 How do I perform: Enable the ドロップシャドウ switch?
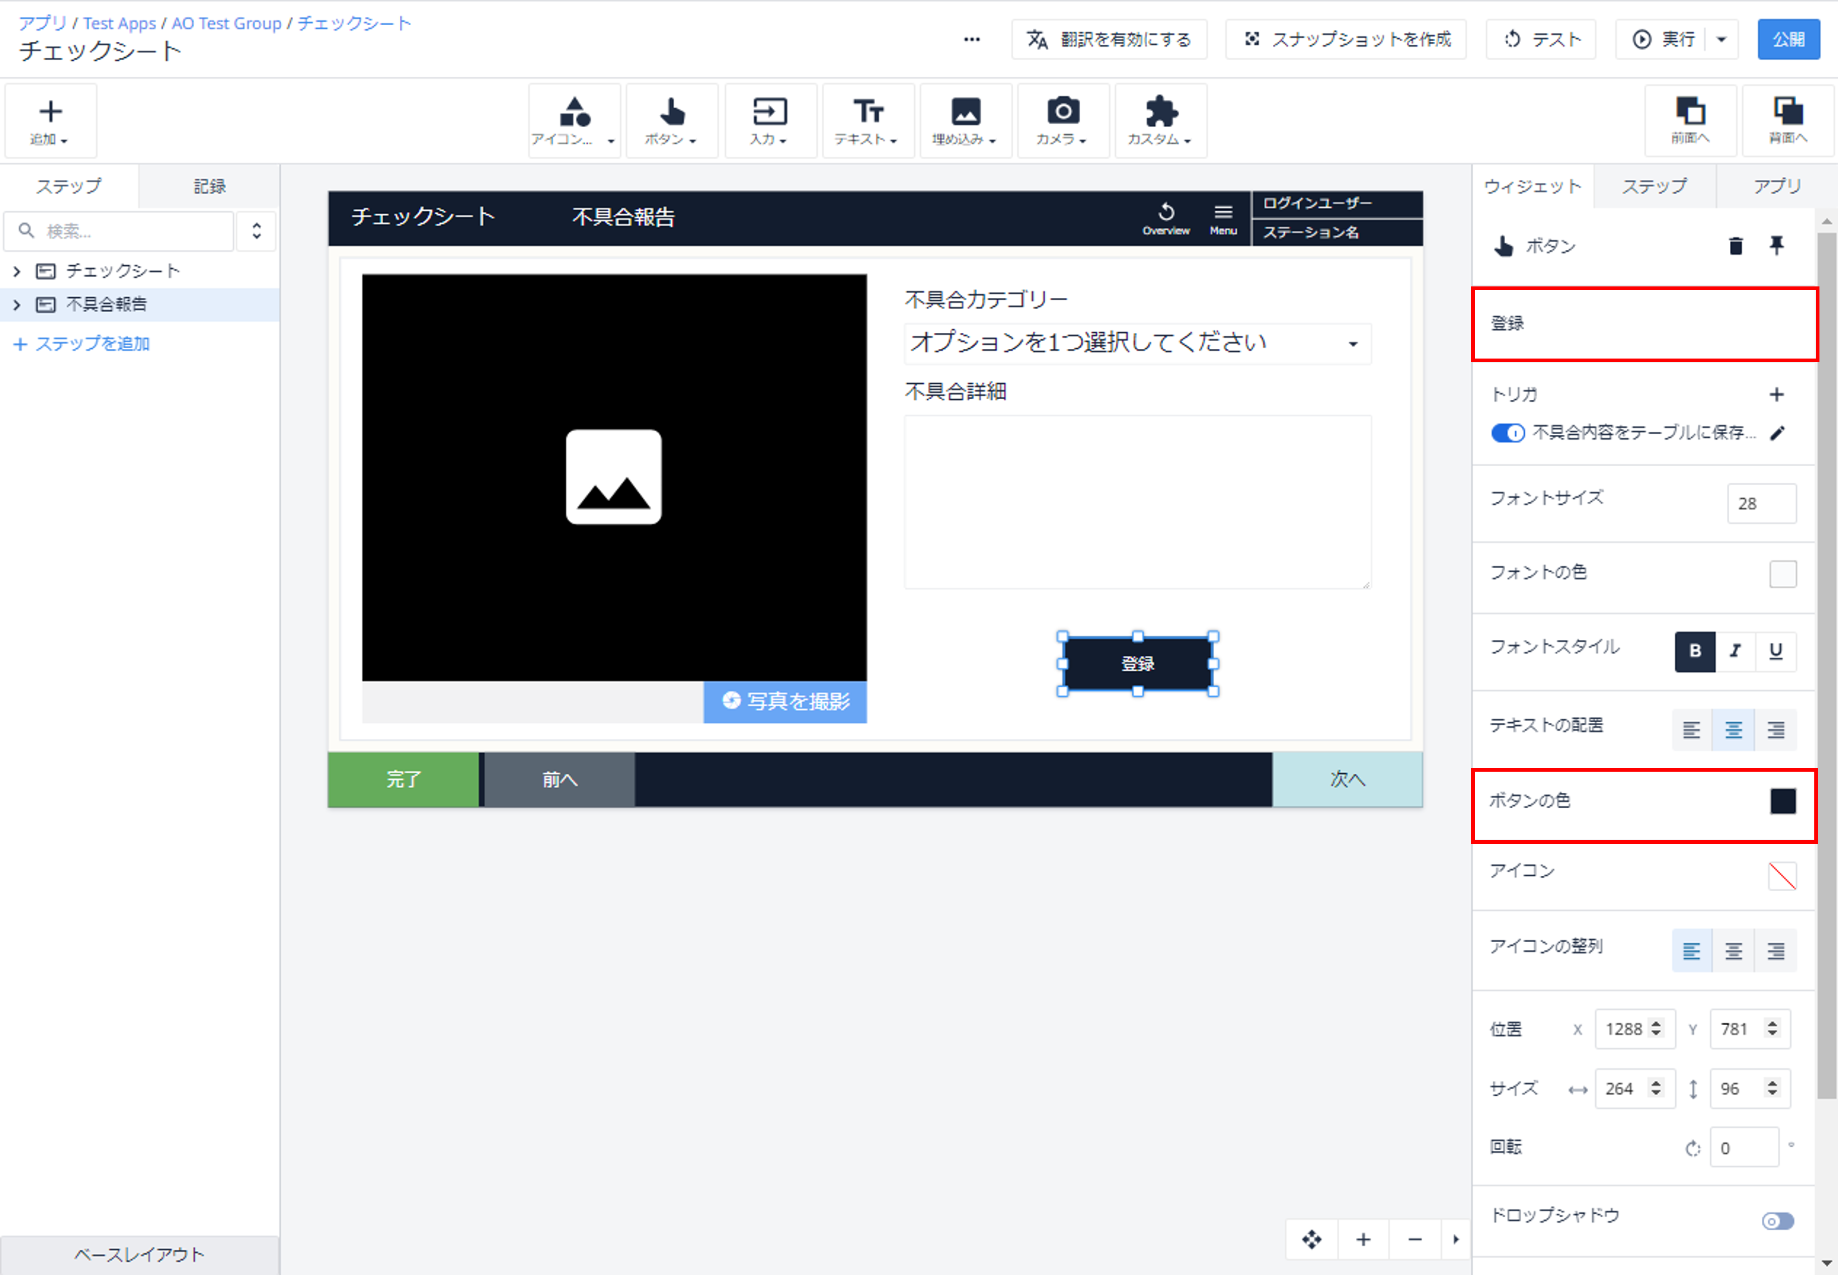pos(1778,1221)
